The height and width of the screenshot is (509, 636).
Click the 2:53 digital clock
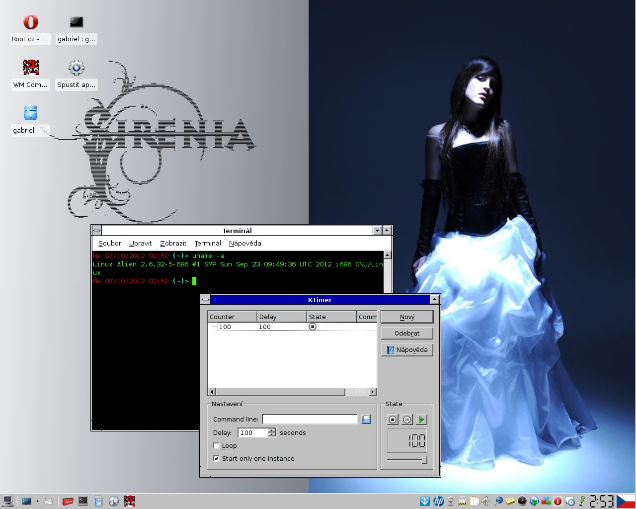(x=602, y=501)
